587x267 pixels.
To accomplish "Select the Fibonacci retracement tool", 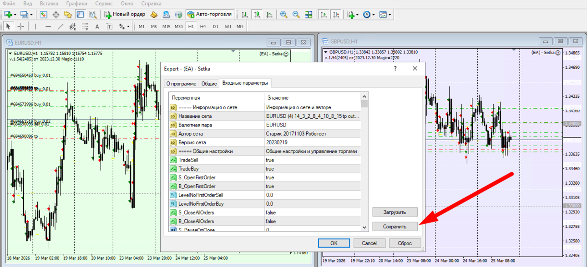I will pos(85,26).
